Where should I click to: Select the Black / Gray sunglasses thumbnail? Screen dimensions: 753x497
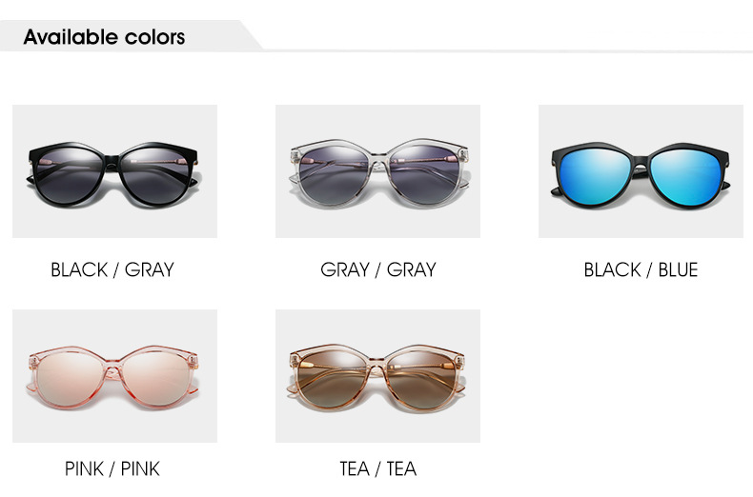pyautogui.click(x=114, y=171)
